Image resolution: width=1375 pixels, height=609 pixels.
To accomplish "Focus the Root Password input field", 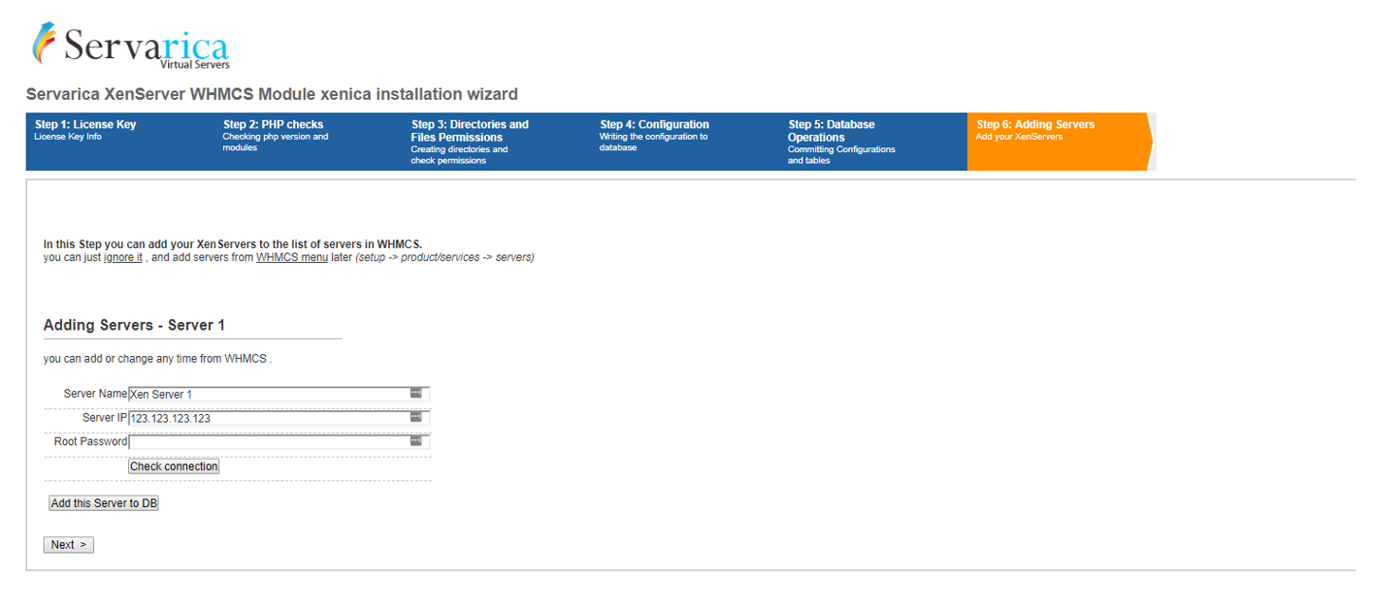I will (x=279, y=441).
